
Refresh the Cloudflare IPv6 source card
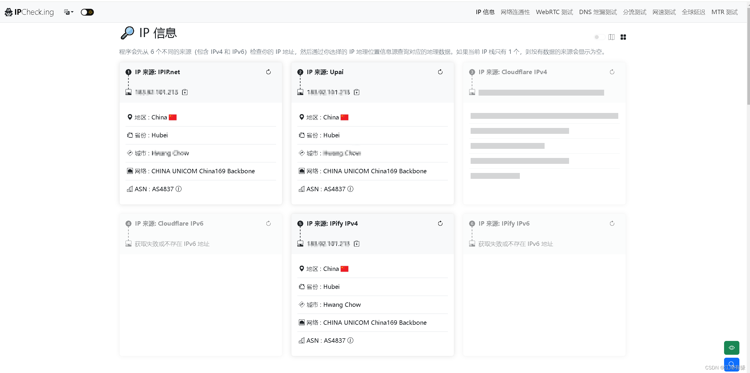[268, 224]
